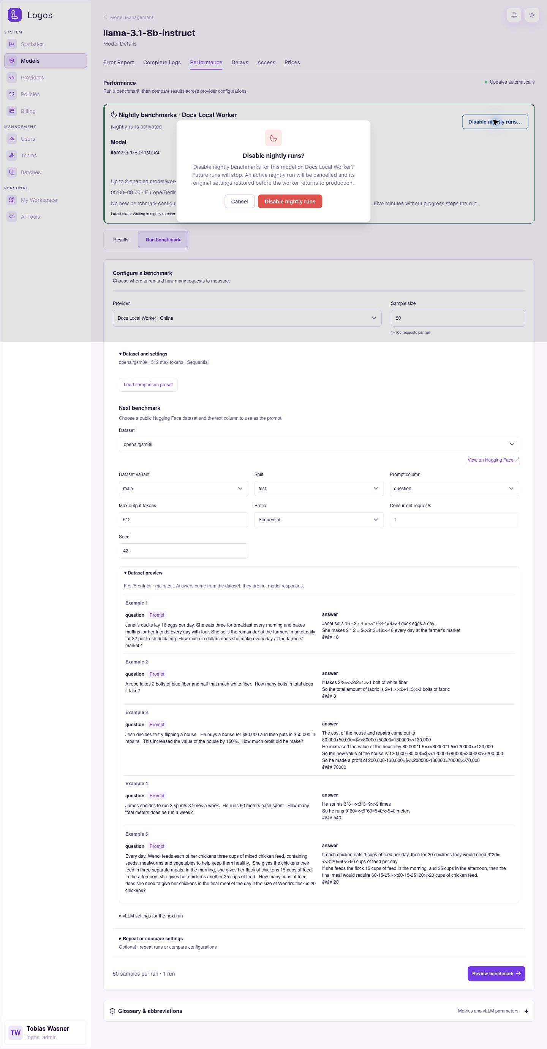This screenshot has height=1049, width=547.
Task: Click the Policies shield icon
Action: click(12, 94)
